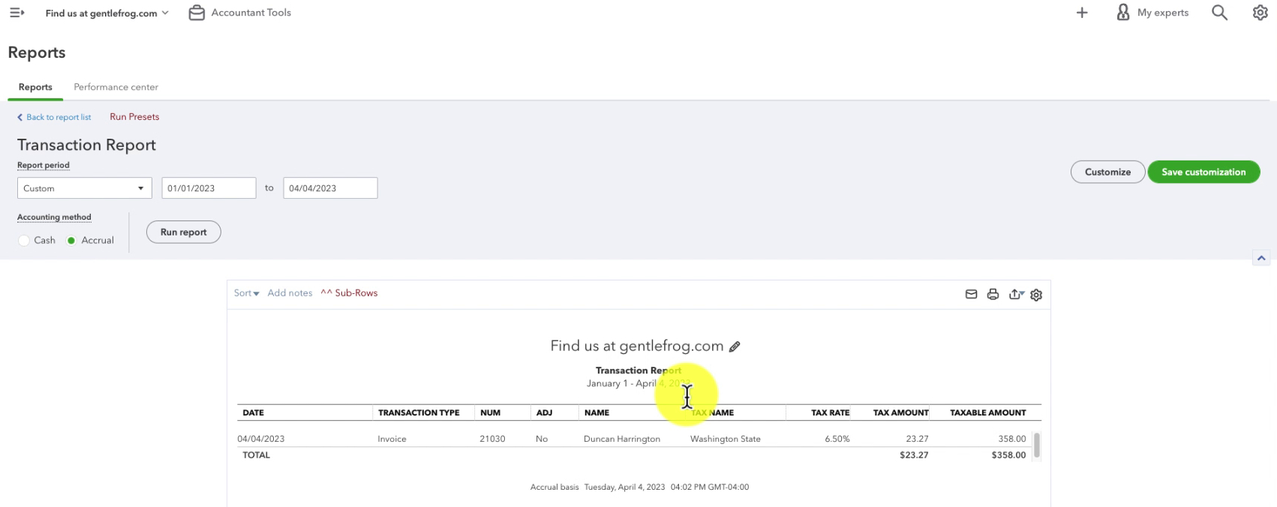Click the row date 04/04/2023
Image resolution: width=1277 pixels, height=507 pixels.
point(261,439)
